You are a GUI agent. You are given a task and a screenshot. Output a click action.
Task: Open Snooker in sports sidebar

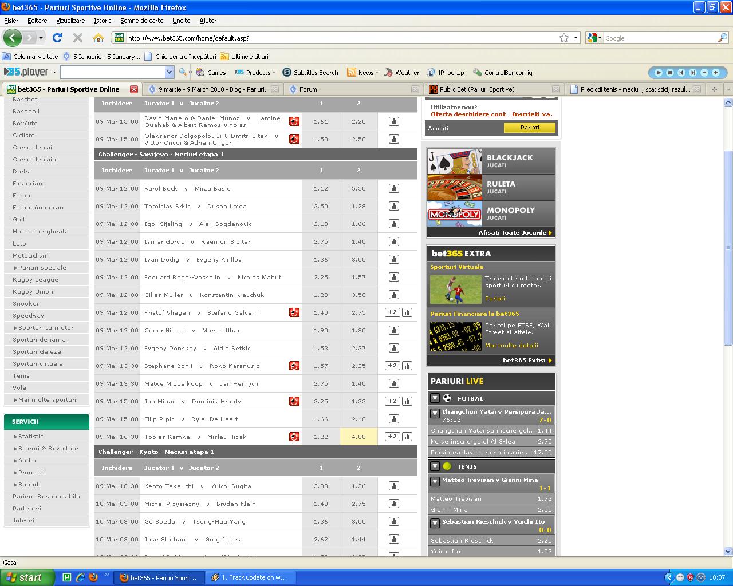click(x=26, y=304)
